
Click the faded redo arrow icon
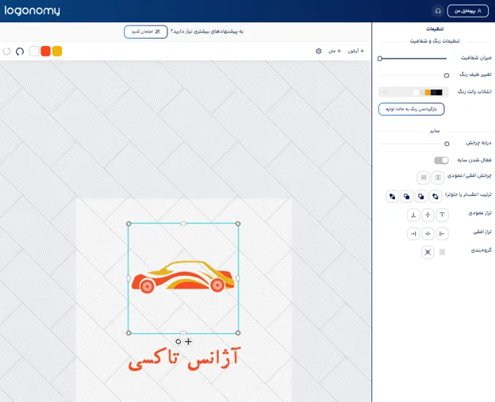(6, 51)
